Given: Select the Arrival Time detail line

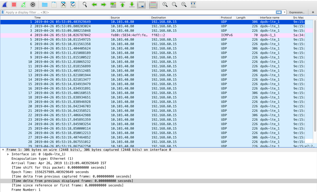Looking at the screenshot, I should pyautogui.click(x=59, y=163).
